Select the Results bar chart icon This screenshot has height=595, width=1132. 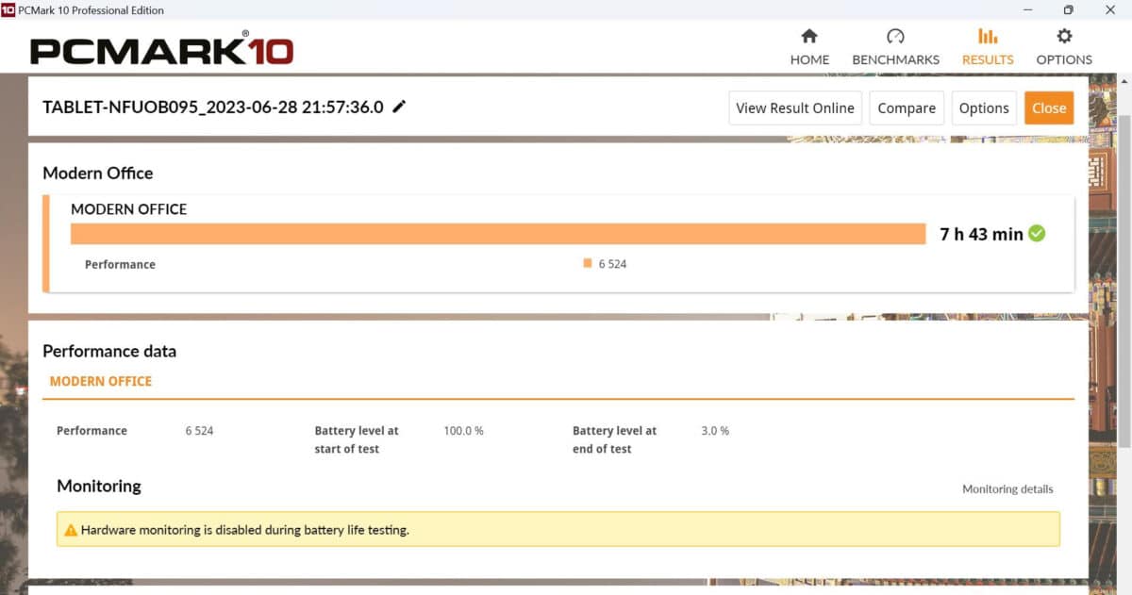(x=988, y=37)
